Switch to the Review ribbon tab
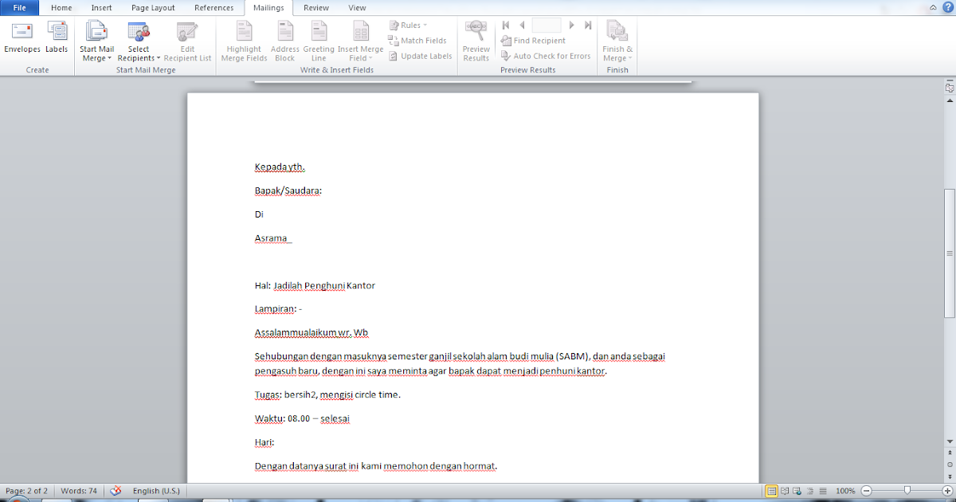Image resolution: width=956 pixels, height=502 pixels. [315, 7]
